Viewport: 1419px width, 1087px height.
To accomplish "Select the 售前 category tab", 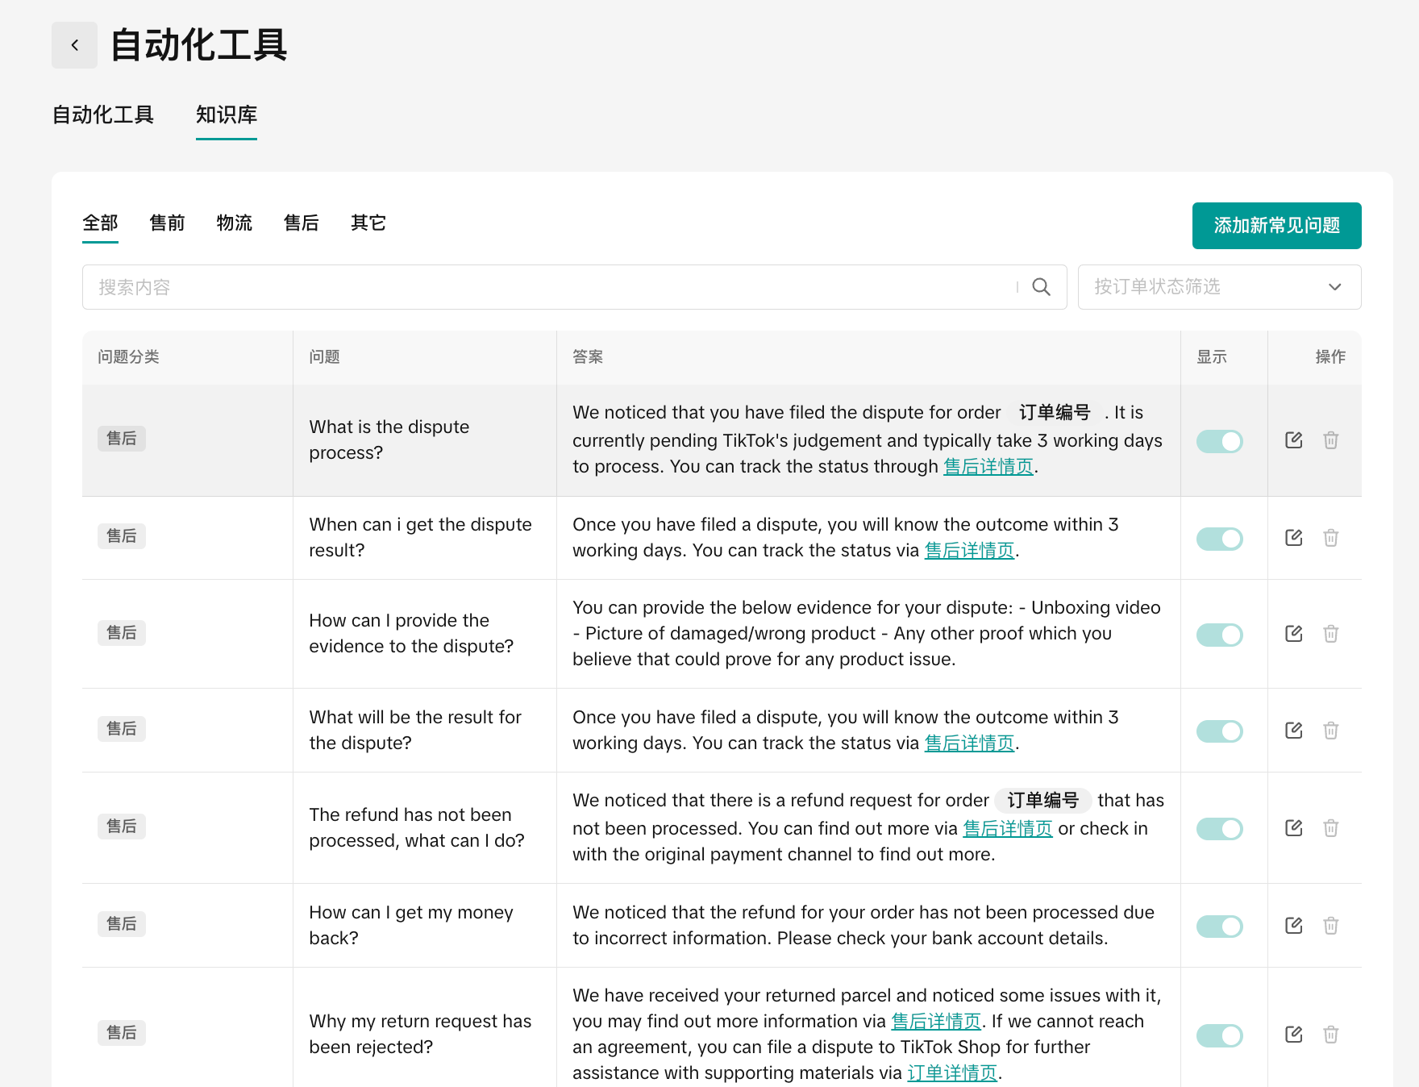I will coord(167,223).
